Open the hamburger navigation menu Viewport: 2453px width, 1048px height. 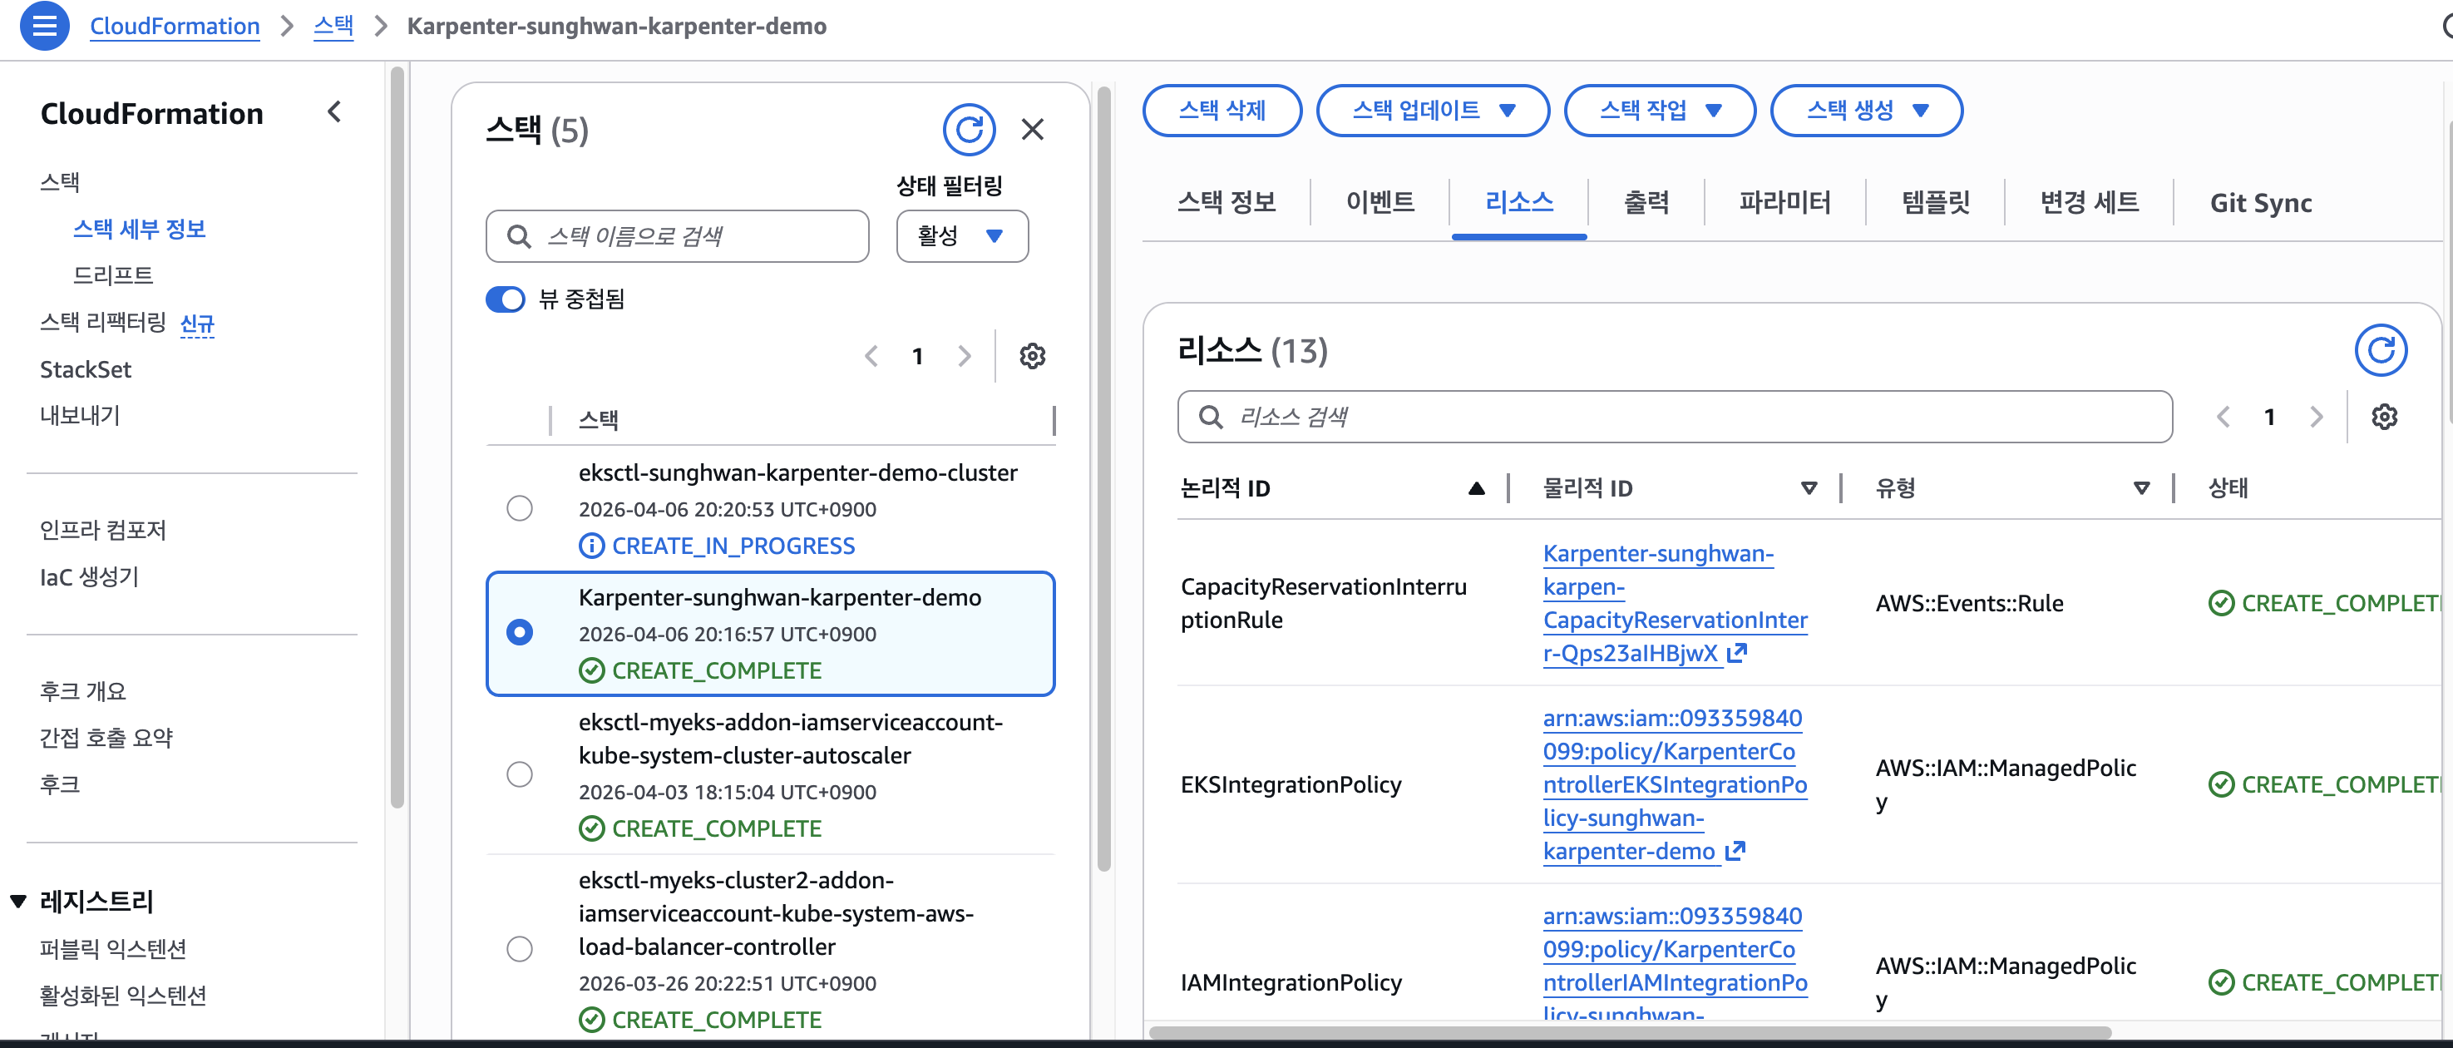point(44,26)
